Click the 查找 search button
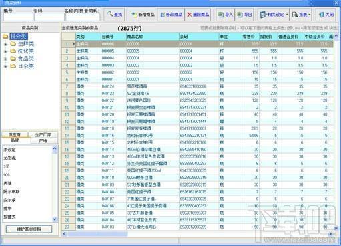This screenshot has width=341, height=246. (114, 15)
